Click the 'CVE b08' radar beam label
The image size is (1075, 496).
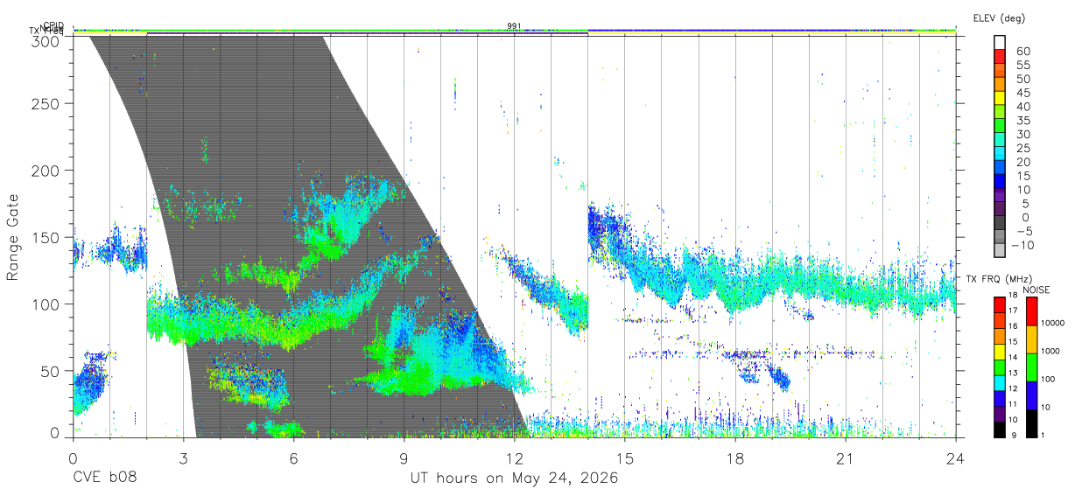[104, 479]
